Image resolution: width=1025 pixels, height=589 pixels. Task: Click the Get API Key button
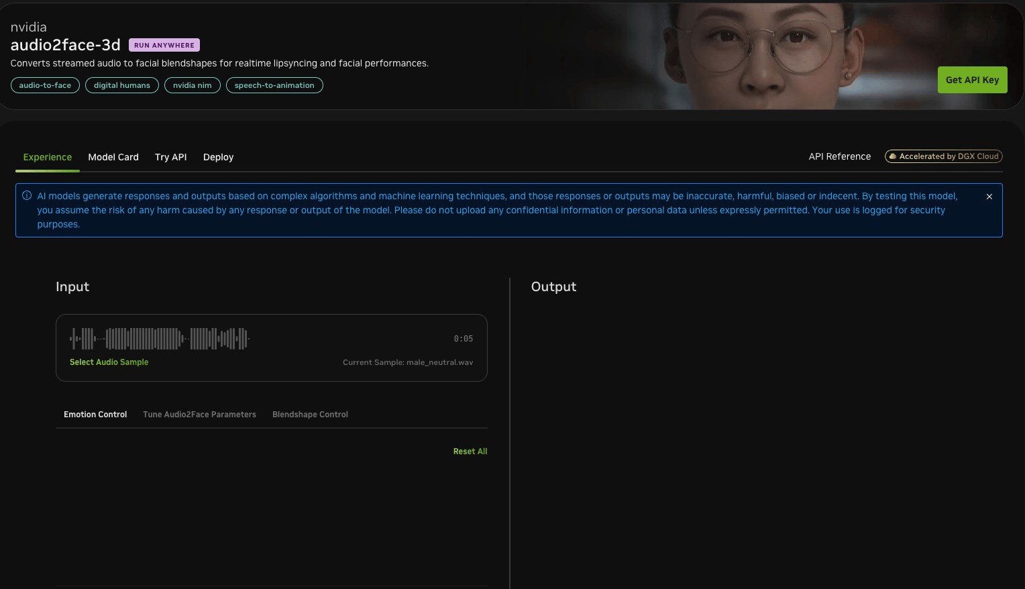point(972,80)
